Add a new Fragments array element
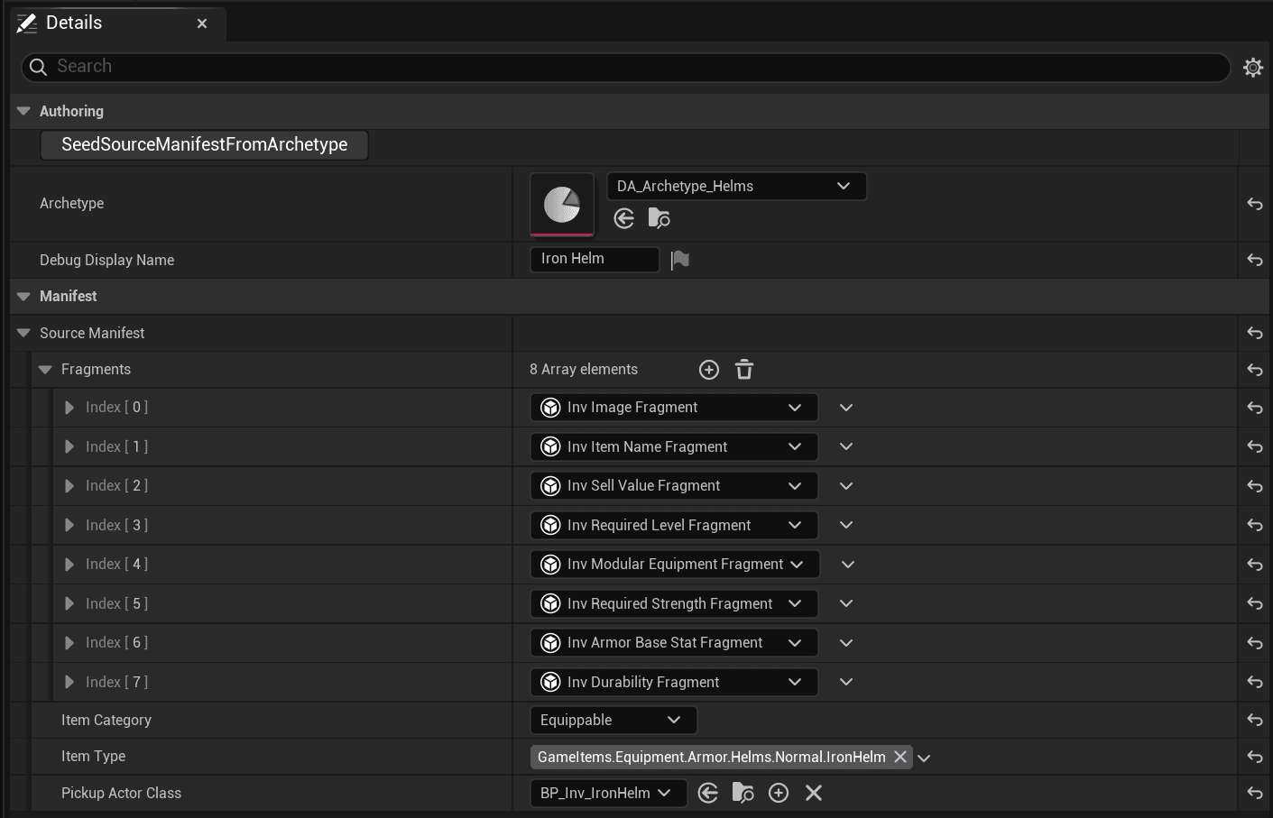 (x=709, y=370)
